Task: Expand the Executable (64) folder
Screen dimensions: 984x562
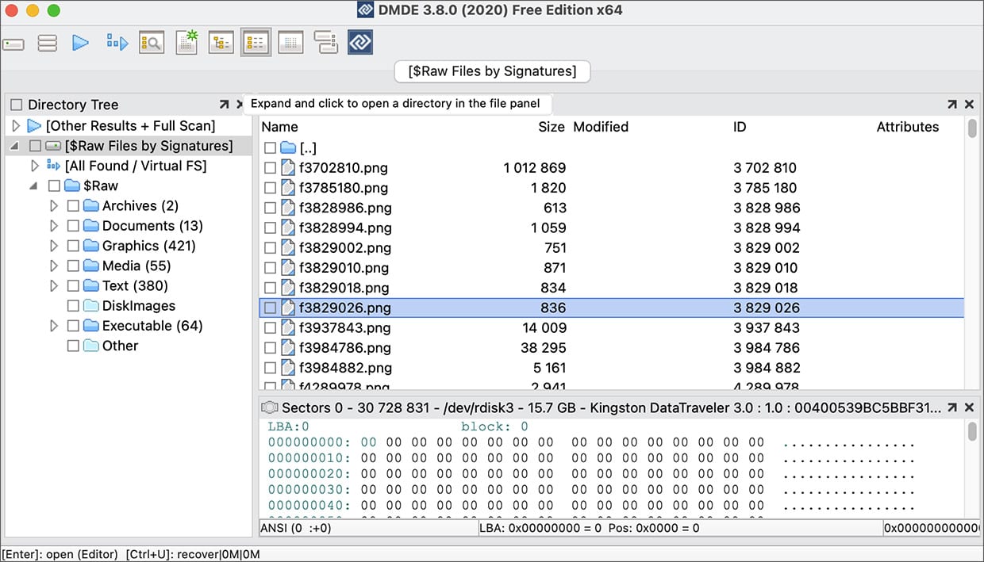Action: [54, 326]
